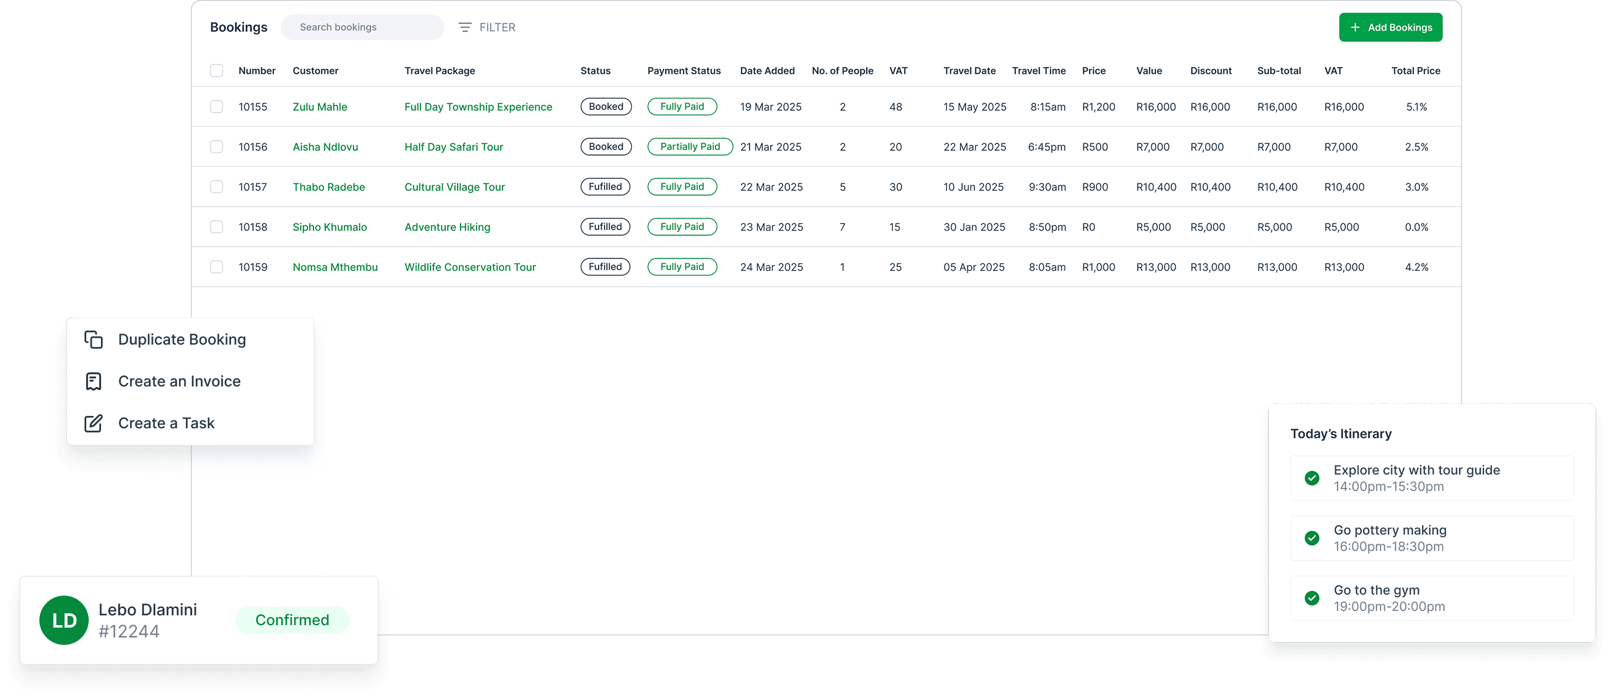Click green checkmark beside Go pottery making
The width and height of the screenshot is (1611, 699).
click(1312, 538)
